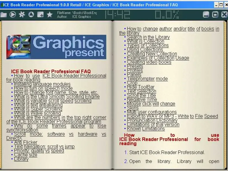Image resolution: width=228 pixels, height=171 pixels.
Task: Open 'What is Collection' link
Action: 146,41
